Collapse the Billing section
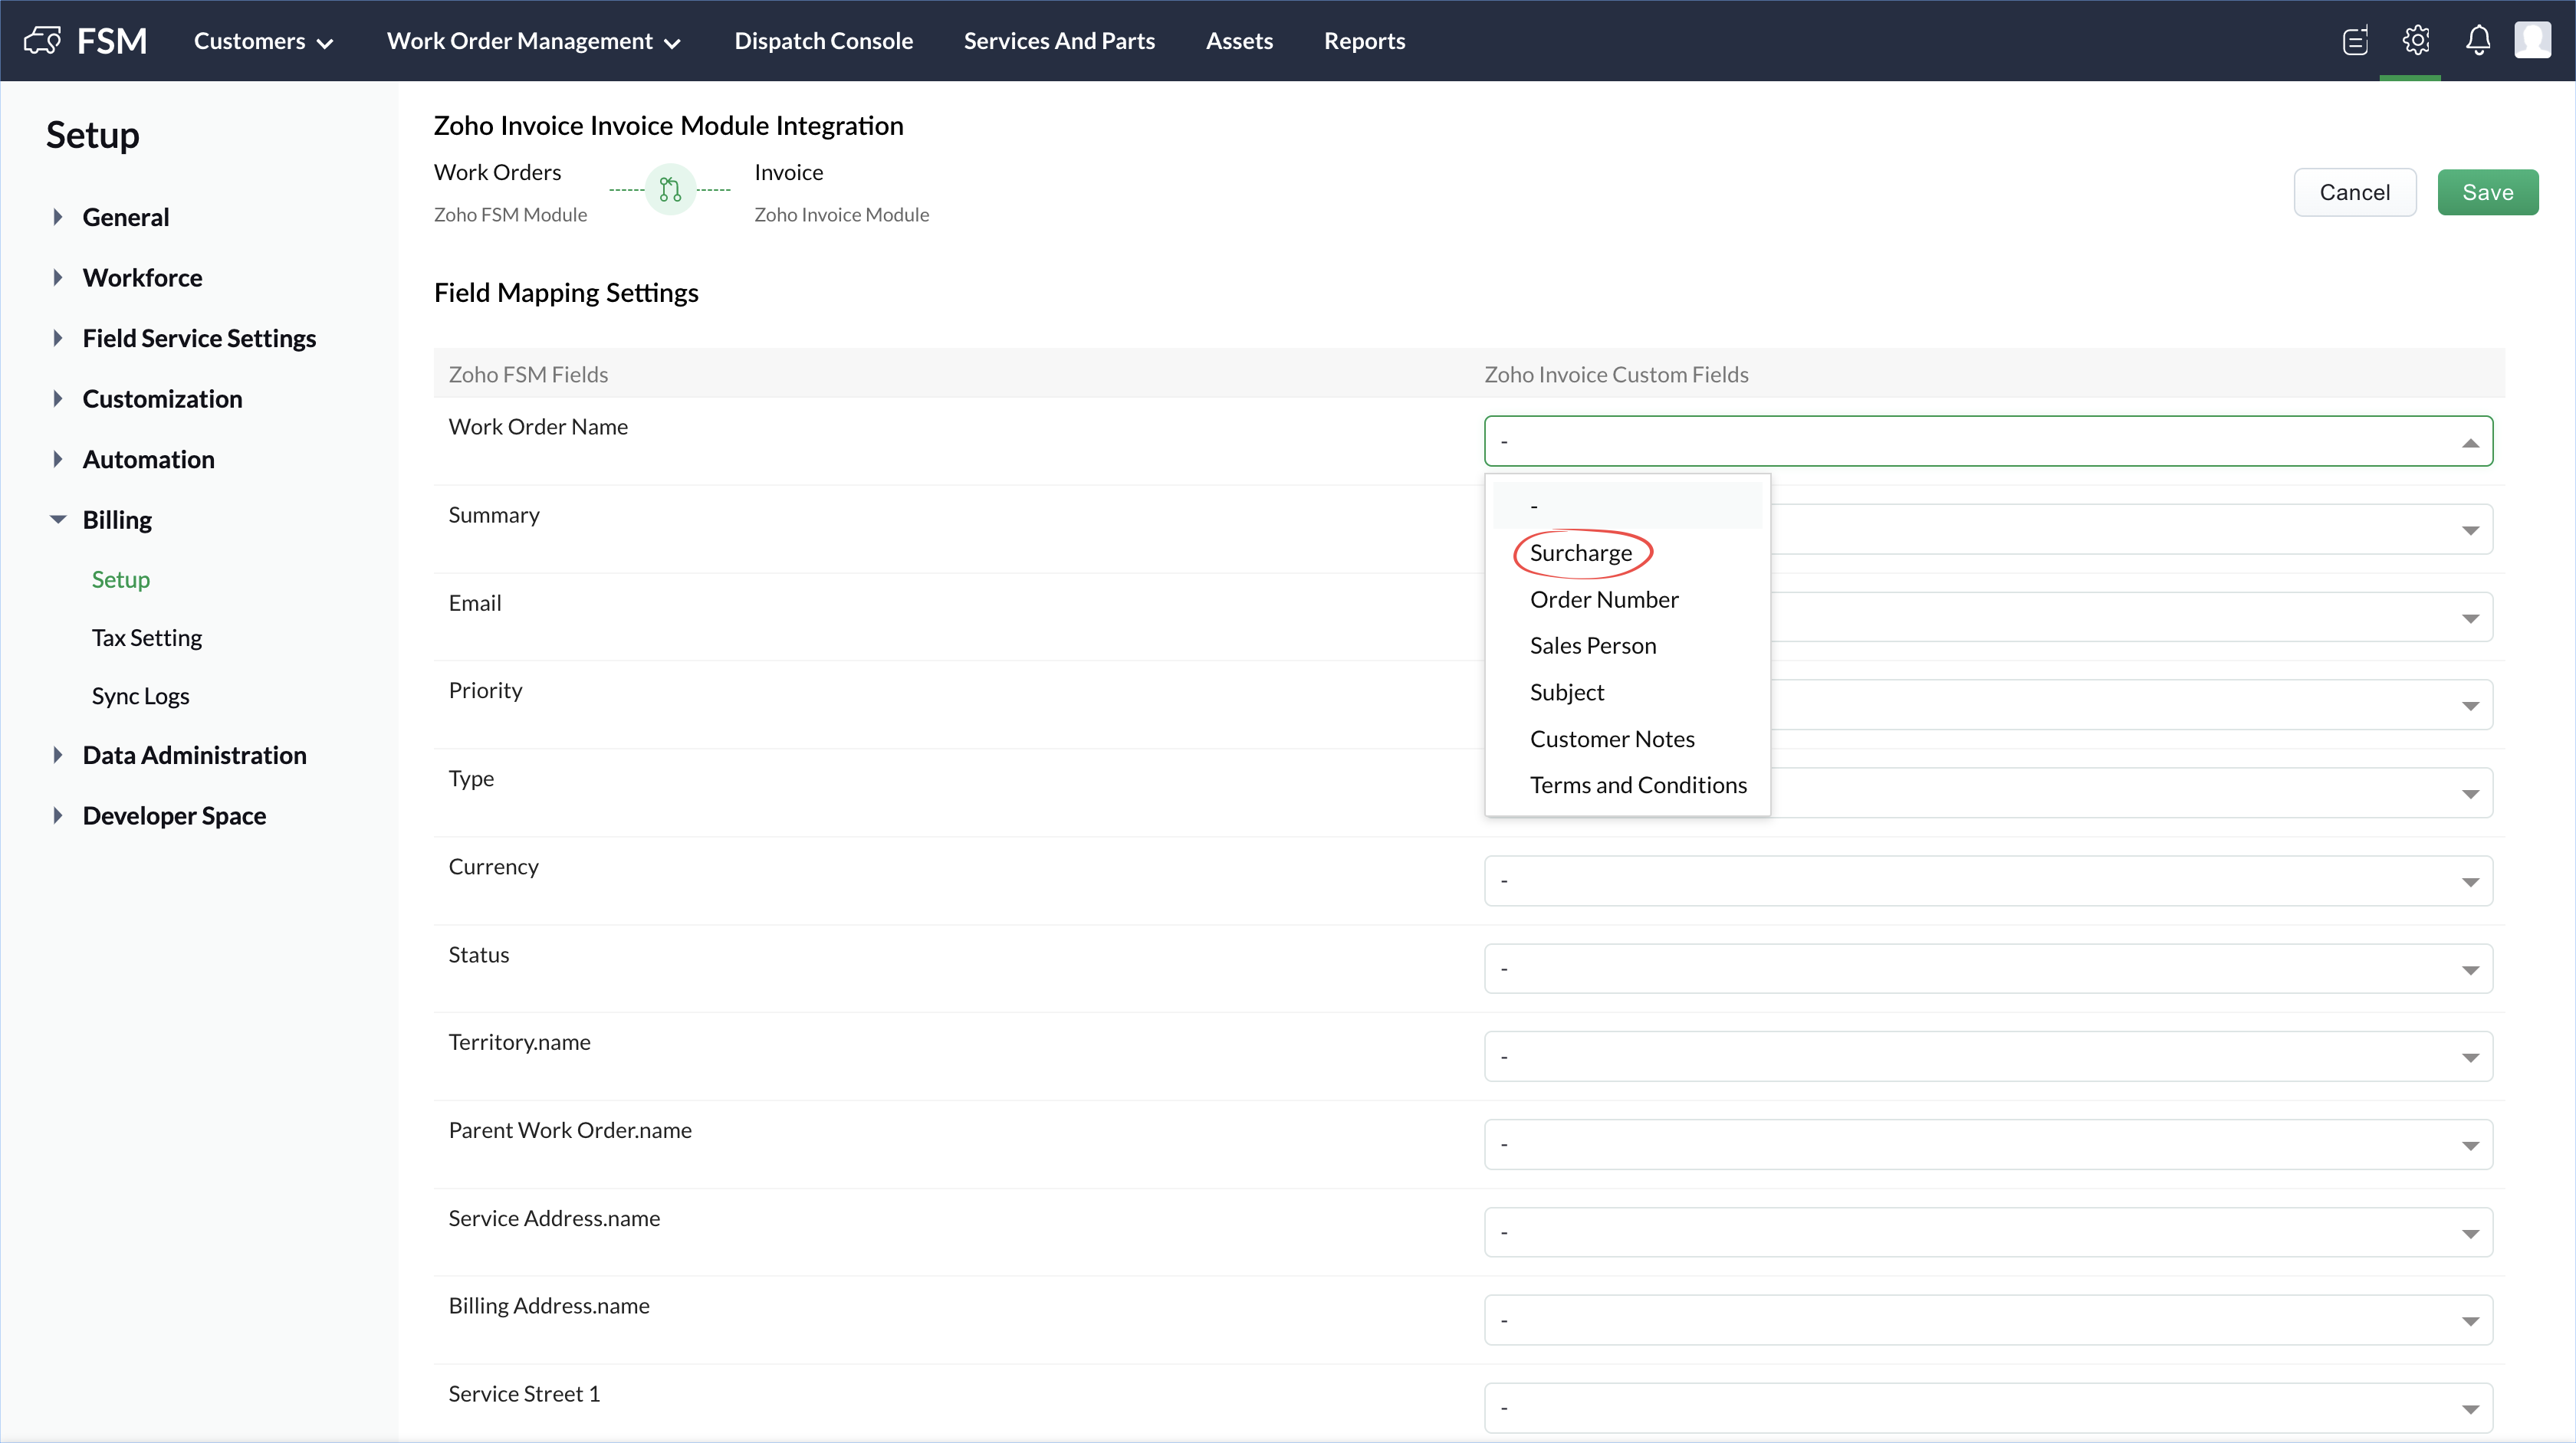Image resolution: width=2576 pixels, height=1443 pixels. (x=57, y=520)
